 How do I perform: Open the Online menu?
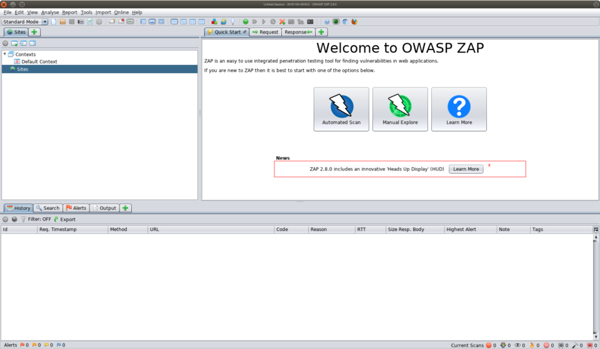(121, 12)
